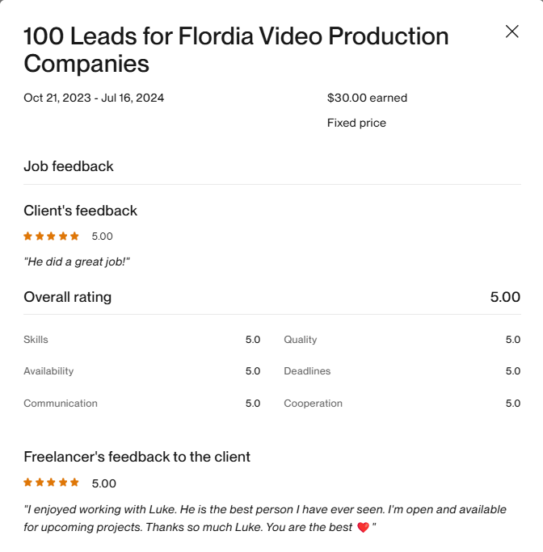
Task: Click the Job feedback section heading
Action: pyautogui.click(x=69, y=166)
